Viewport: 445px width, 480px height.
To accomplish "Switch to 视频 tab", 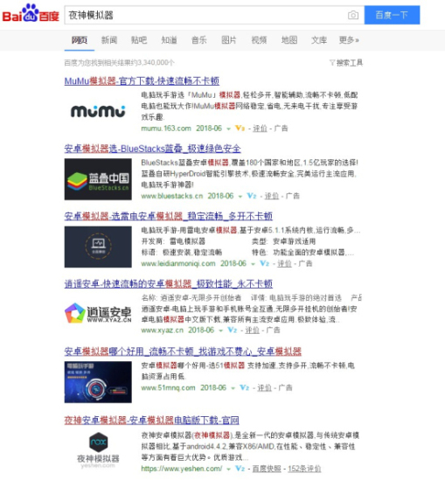I will click(x=259, y=40).
